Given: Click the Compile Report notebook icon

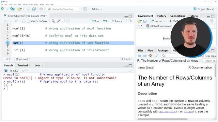Looking at the screenshot, I should click(x=68, y=21).
